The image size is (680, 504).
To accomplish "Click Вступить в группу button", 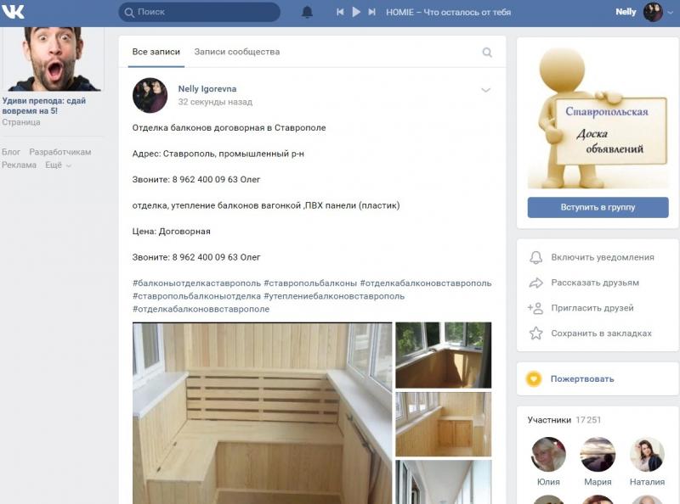I will tap(598, 207).
